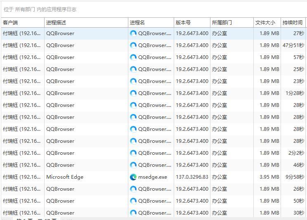Click QQBrowser icon in the 46秒 row

tap(133, 165)
